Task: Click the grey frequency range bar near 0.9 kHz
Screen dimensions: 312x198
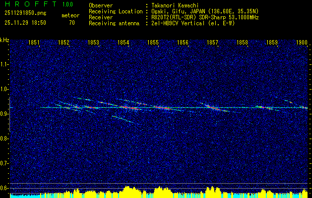Action: 9,114
